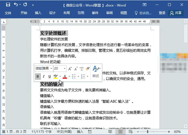Click the line 语音输入
The height and width of the screenshot is (135, 188).
point(47,107)
